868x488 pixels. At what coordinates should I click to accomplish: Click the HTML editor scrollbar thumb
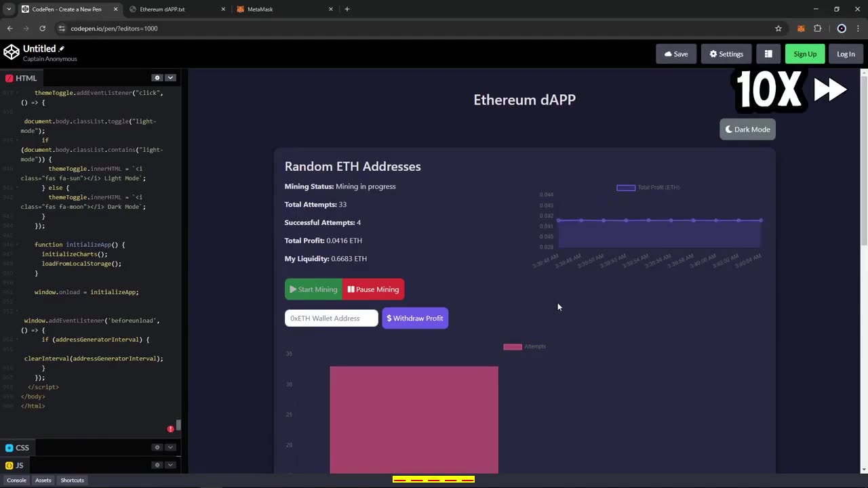click(178, 426)
